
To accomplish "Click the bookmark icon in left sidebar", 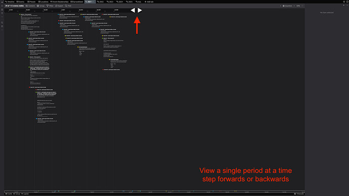I will click(2, 26).
